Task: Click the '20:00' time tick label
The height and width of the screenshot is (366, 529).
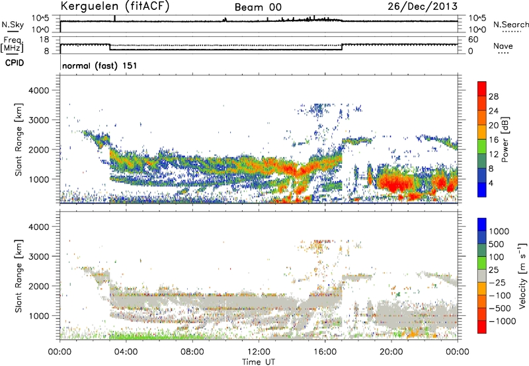Action: point(391,352)
